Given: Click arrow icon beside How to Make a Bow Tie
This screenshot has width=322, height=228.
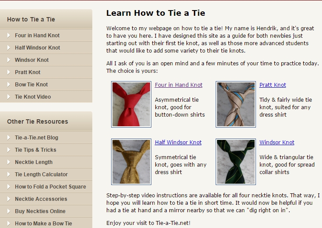Looking at the screenshot, I should (8, 224).
